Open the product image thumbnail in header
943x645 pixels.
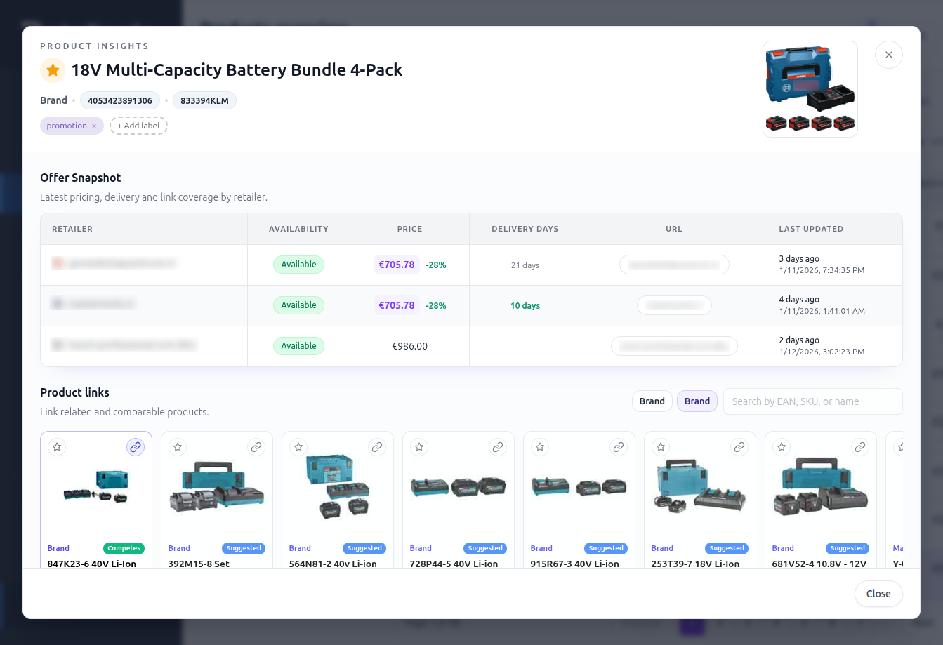coord(810,89)
